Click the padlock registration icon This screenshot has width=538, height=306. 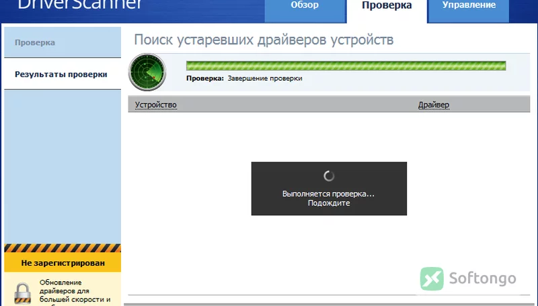point(23,294)
